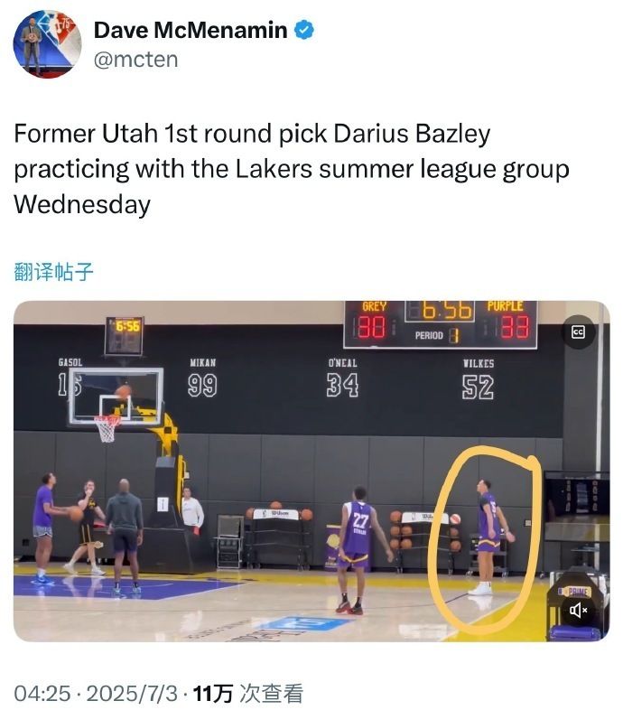Unmute the video using the speaker icon
Image resolution: width=623 pixels, height=710 pixels.
578,611
